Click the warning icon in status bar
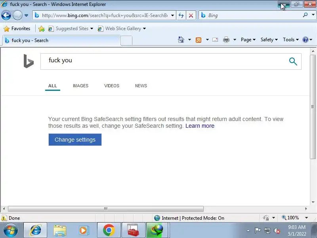This screenshot has height=238, width=317. 4,218
